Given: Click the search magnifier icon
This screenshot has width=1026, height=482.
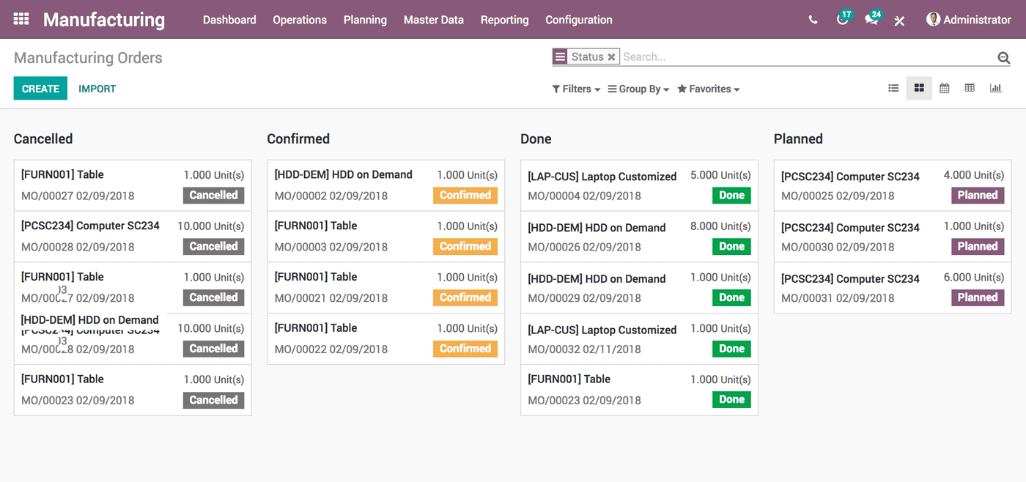Looking at the screenshot, I should coord(1003,56).
